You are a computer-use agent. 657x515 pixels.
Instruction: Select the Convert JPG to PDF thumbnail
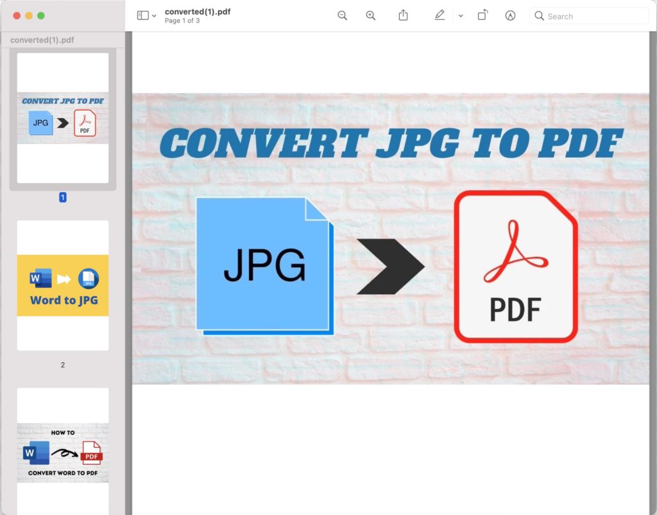[x=63, y=118]
